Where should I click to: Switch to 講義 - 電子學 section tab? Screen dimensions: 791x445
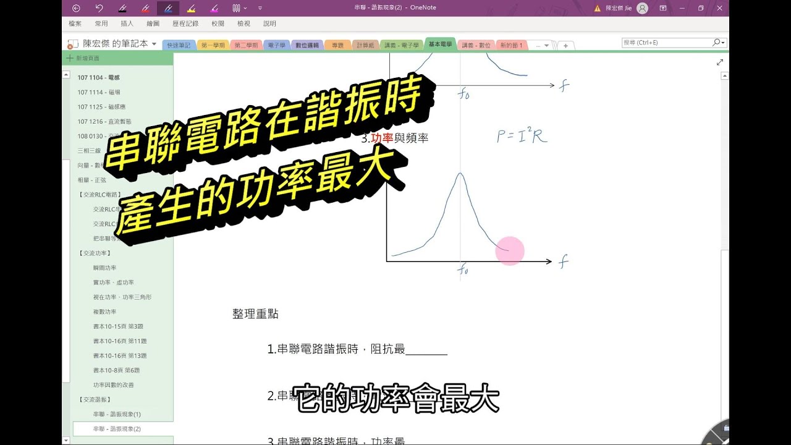click(401, 45)
